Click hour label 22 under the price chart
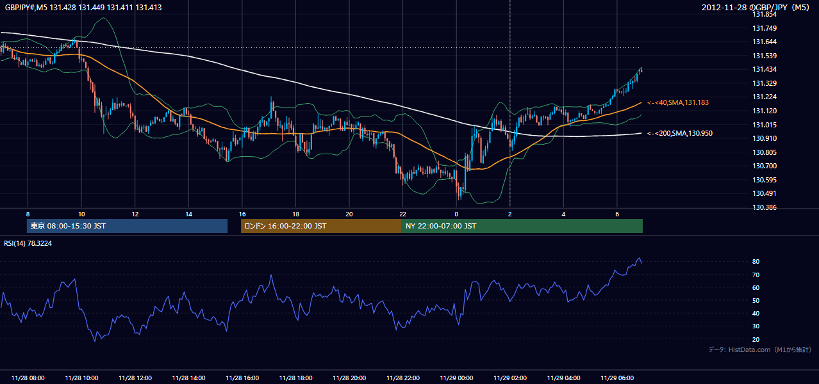 [402, 214]
